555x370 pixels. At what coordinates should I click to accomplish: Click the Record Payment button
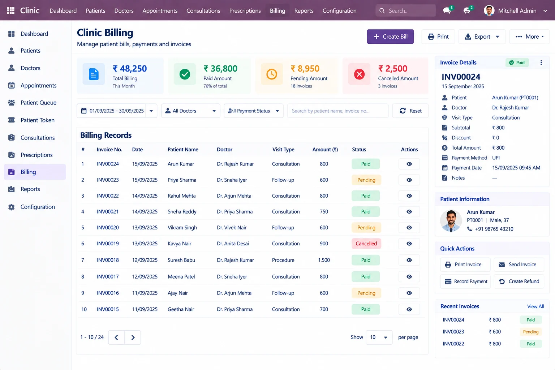coord(465,281)
